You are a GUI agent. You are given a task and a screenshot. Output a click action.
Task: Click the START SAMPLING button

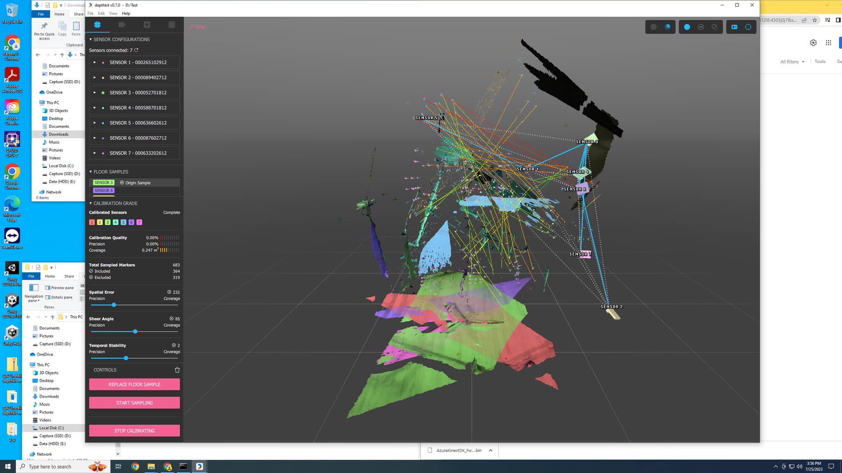pyautogui.click(x=134, y=403)
